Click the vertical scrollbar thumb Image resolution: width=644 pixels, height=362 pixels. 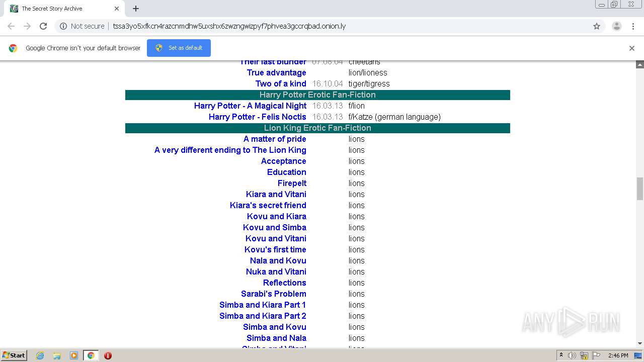[640, 189]
